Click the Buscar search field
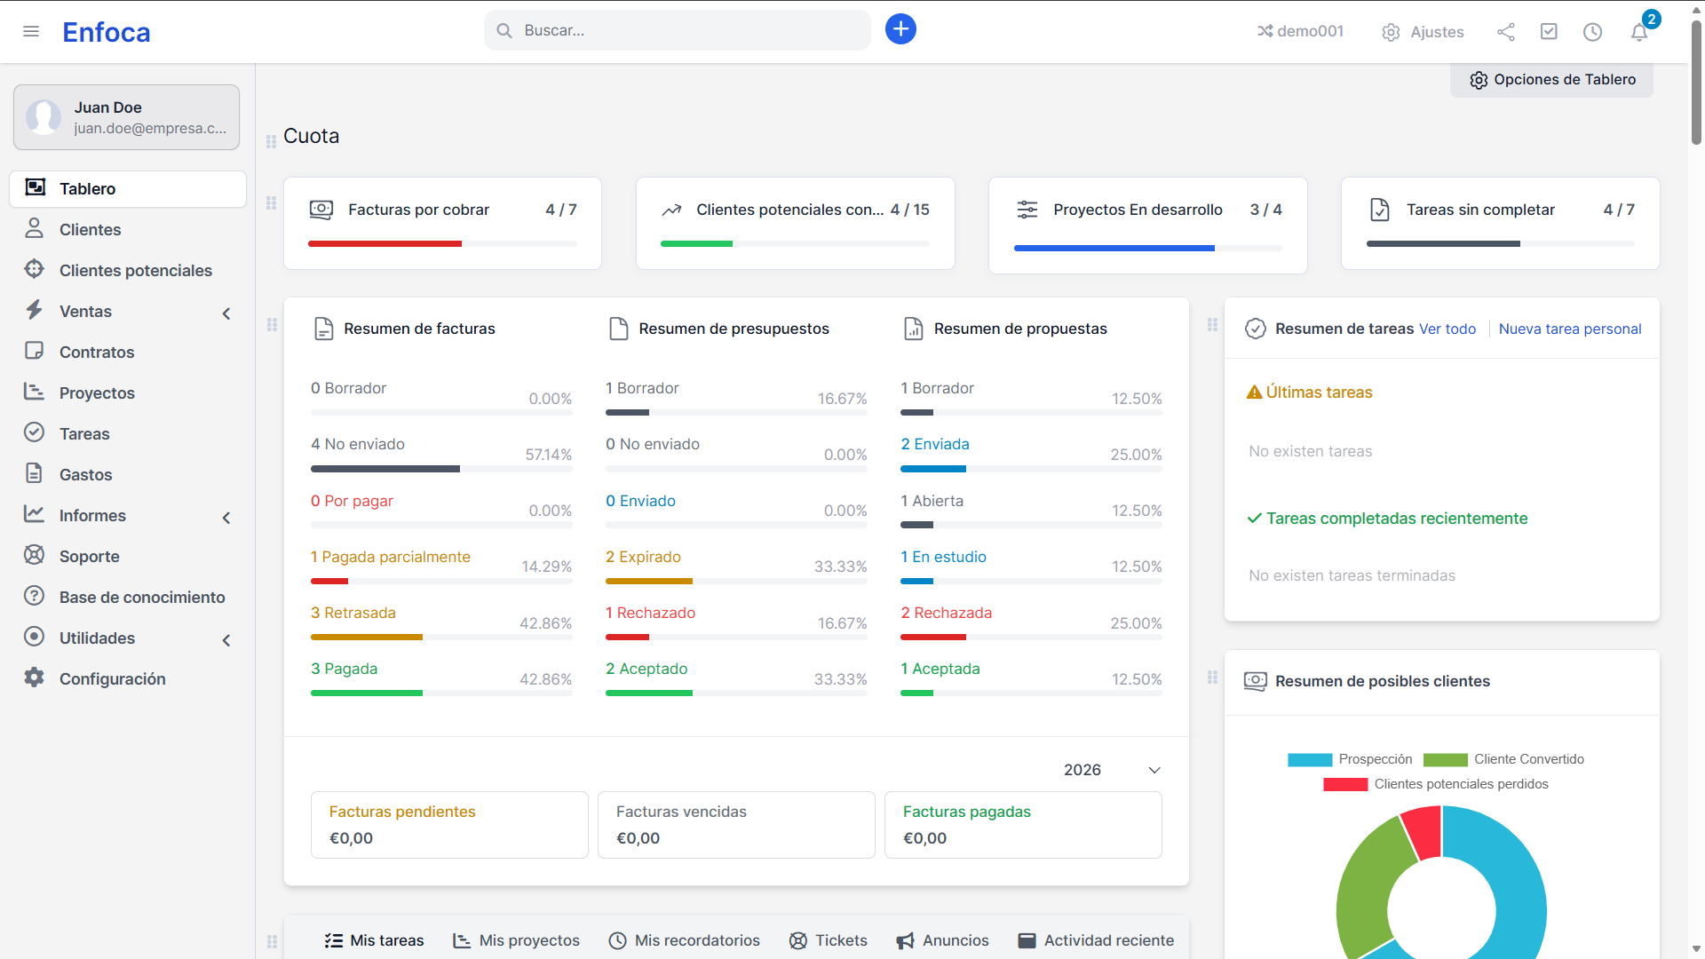1705x959 pixels. click(x=678, y=30)
